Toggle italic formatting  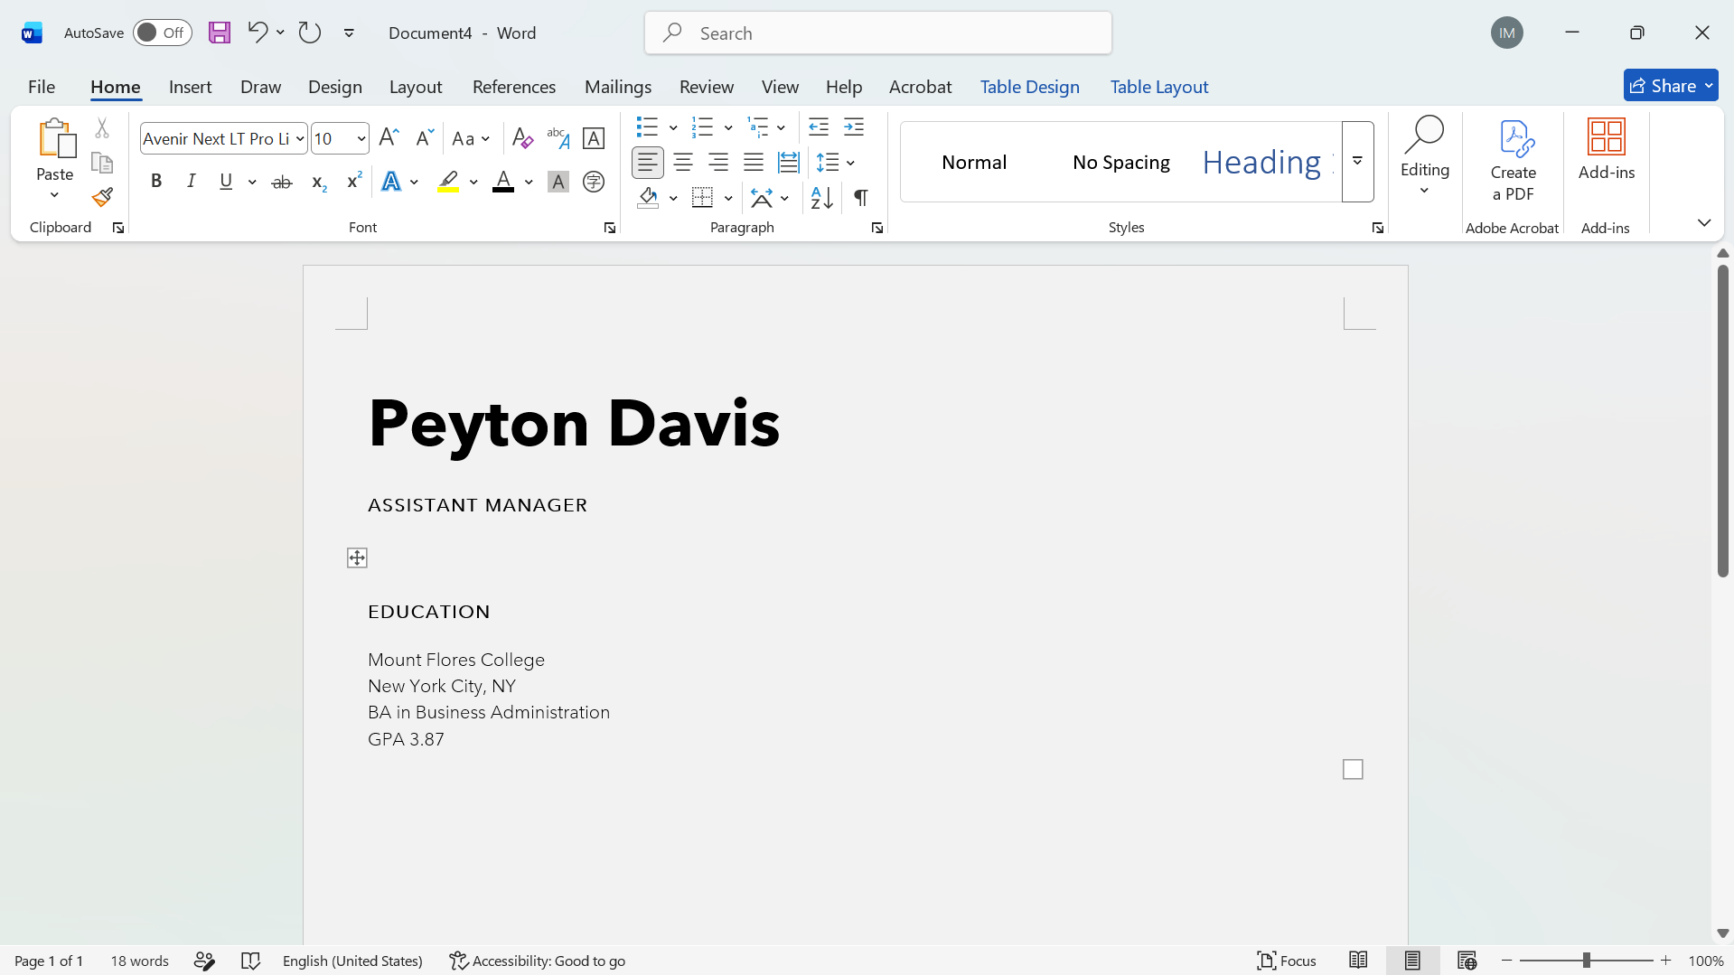pos(192,182)
